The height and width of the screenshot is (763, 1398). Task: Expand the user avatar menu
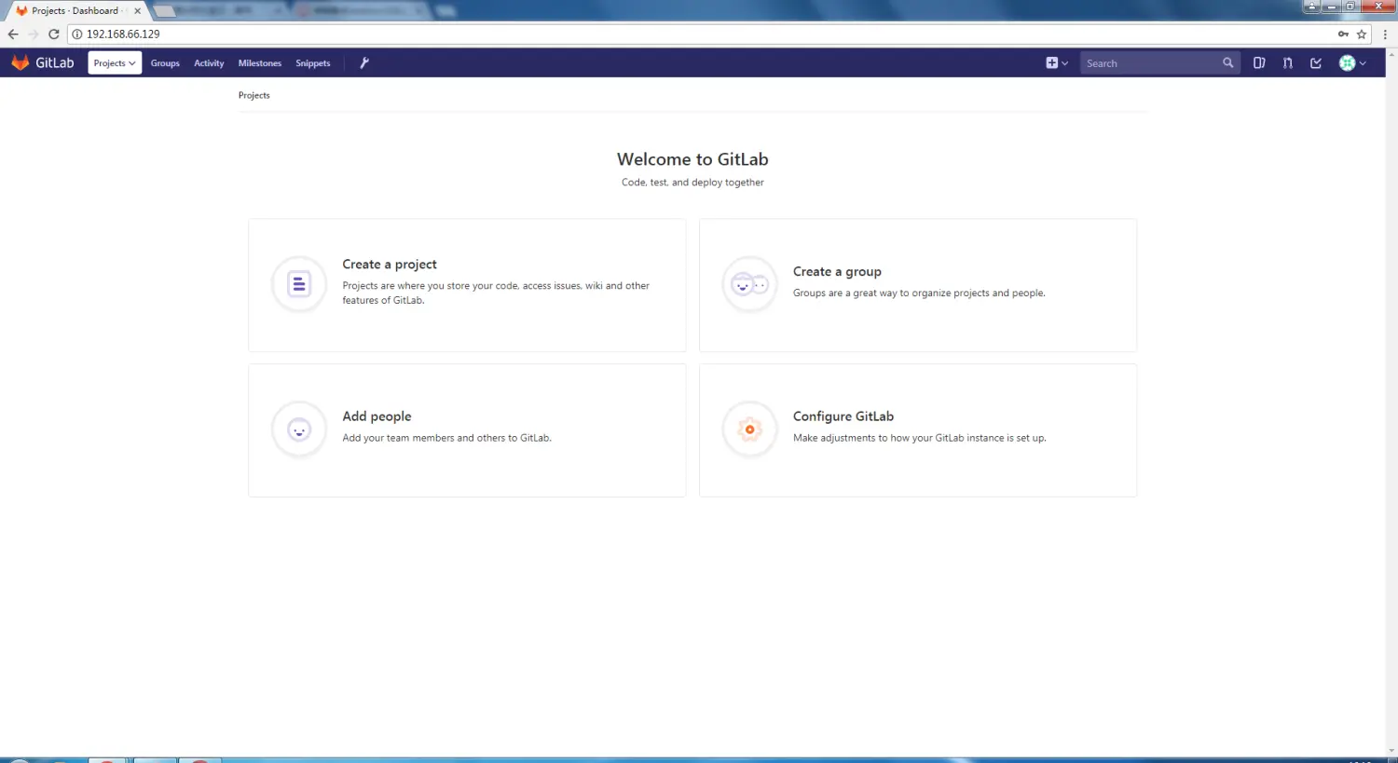1352,62
